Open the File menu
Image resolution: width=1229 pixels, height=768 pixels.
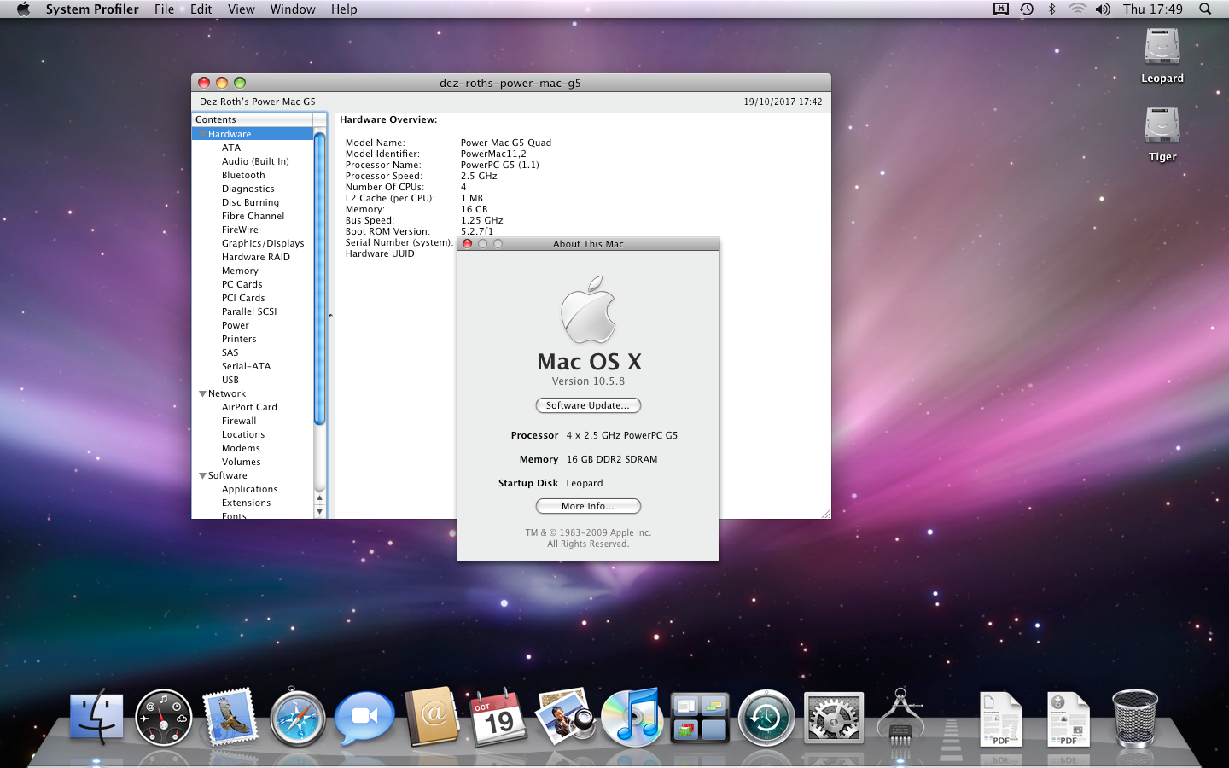click(165, 9)
